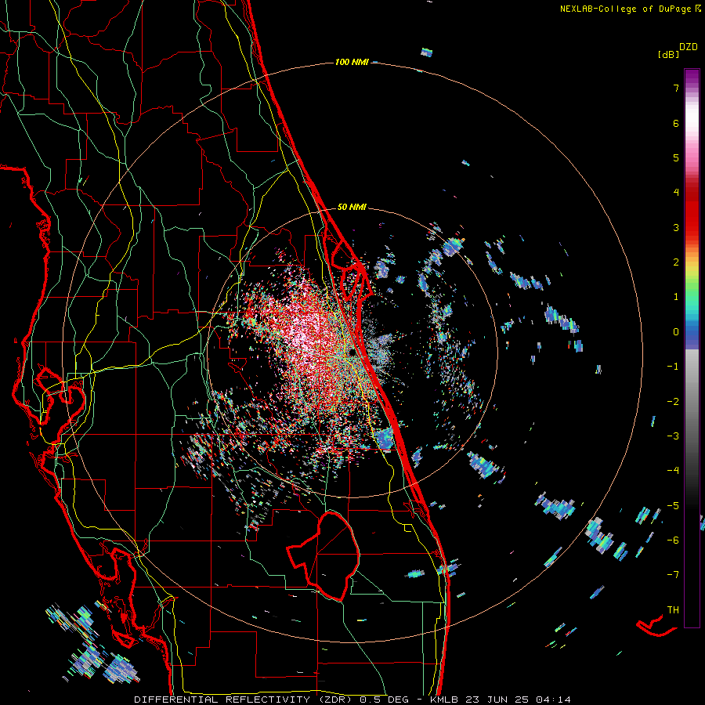Click the 100 NMI range ring label
The height and width of the screenshot is (705, 705).
click(x=352, y=62)
